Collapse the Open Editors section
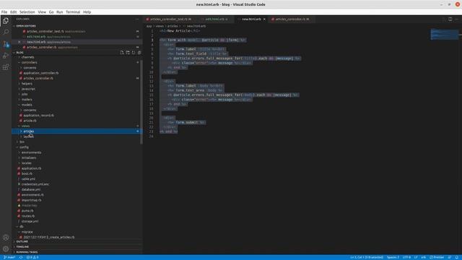 point(26,26)
